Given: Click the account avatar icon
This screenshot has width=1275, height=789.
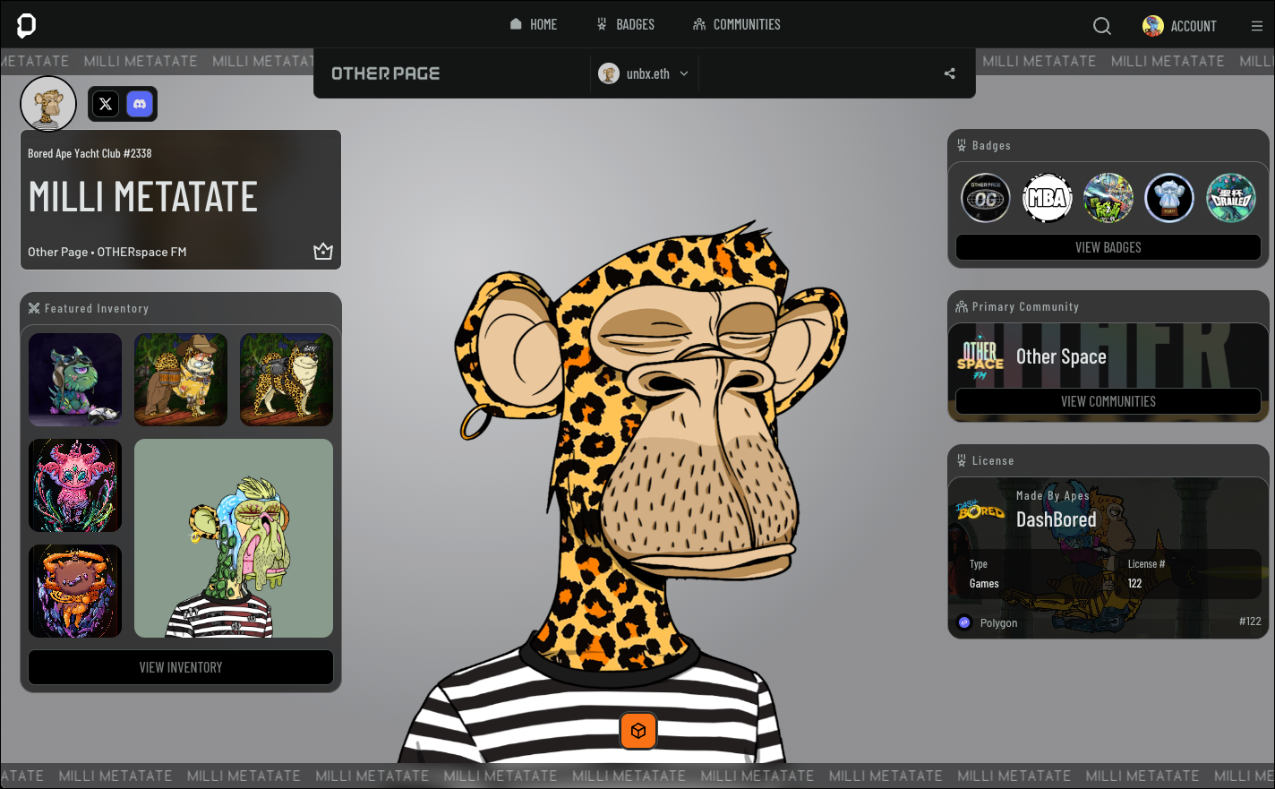Looking at the screenshot, I should 1153,26.
